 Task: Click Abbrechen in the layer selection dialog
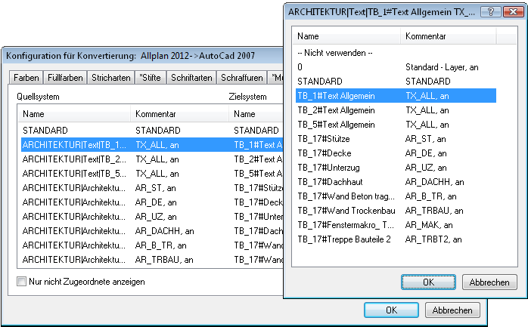pyautogui.click(x=489, y=282)
